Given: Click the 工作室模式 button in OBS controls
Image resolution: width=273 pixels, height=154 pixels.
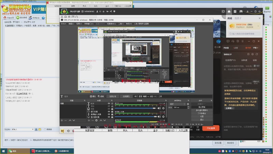Looking at the screenshot, I should 202,114.
